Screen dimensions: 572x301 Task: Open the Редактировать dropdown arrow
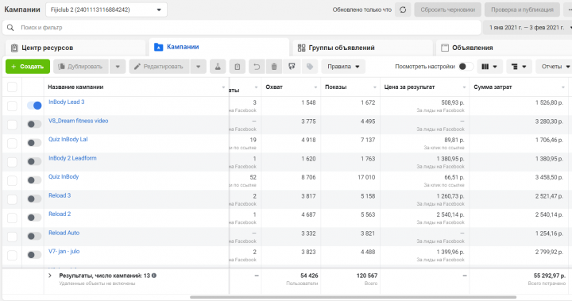[198, 67]
